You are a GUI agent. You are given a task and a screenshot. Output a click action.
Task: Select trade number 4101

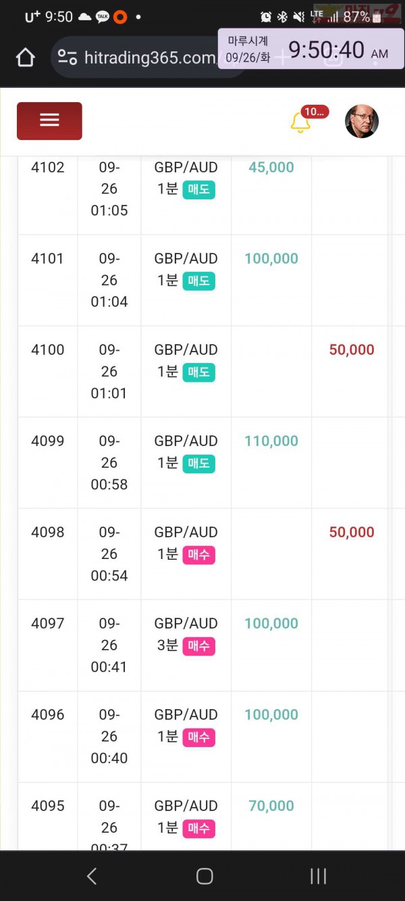click(48, 258)
